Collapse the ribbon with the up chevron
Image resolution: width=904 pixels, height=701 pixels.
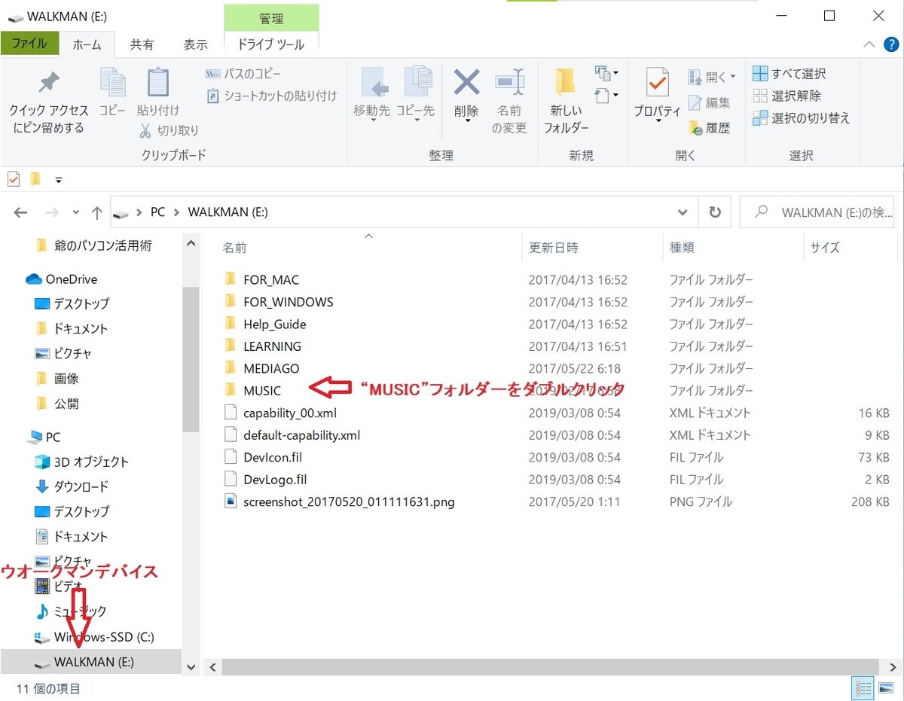pos(868,44)
